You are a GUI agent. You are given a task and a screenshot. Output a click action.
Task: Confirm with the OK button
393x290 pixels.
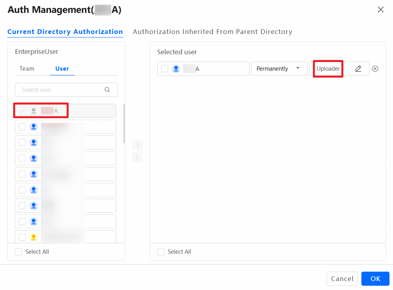pos(375,279)
